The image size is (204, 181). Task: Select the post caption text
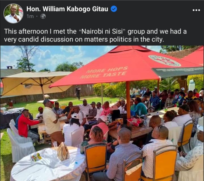(95, 35)
